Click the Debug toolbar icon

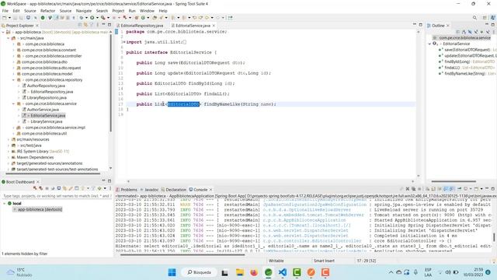pyautogui.click(x=82, y=18)
